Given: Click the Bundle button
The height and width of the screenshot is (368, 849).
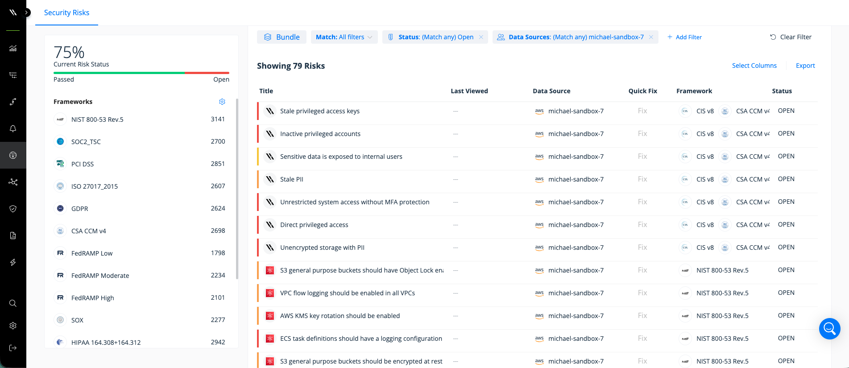Looking at the screenshot, I should point(282,37).
